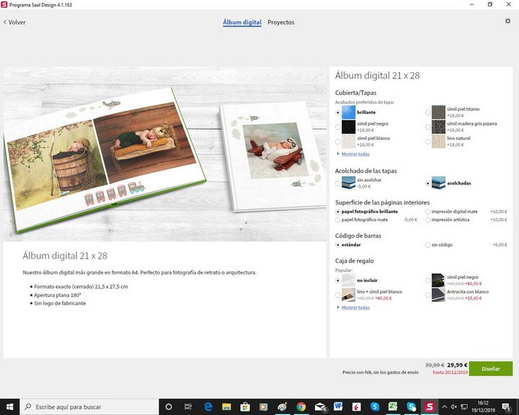Open Microsoft Edge in the taskbar
The width and height of the screenshot is (519, 415).
(208, 407)
